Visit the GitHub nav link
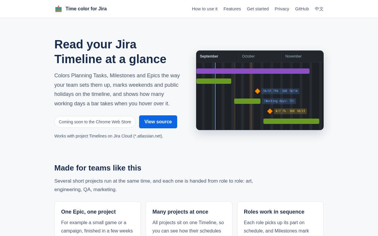 302,9
